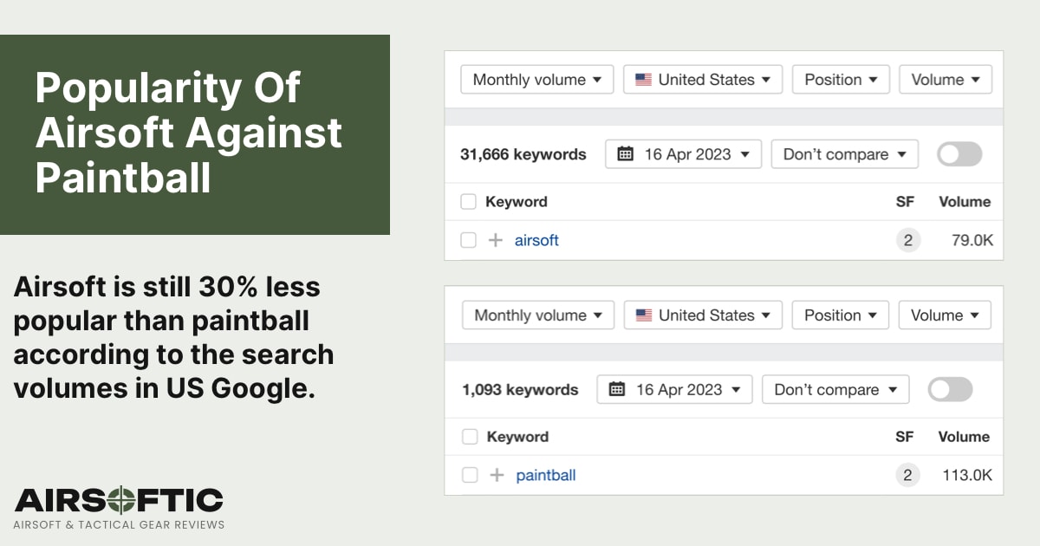
Task: Turn on the toggle in paintball panel
Action: point(950,389)
